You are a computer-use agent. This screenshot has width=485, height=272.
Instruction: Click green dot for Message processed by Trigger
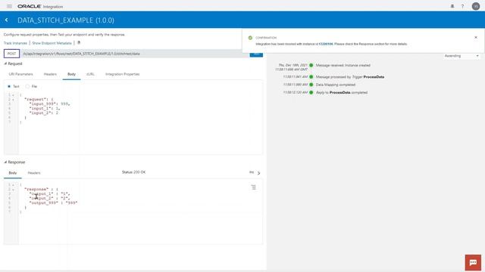311,77
